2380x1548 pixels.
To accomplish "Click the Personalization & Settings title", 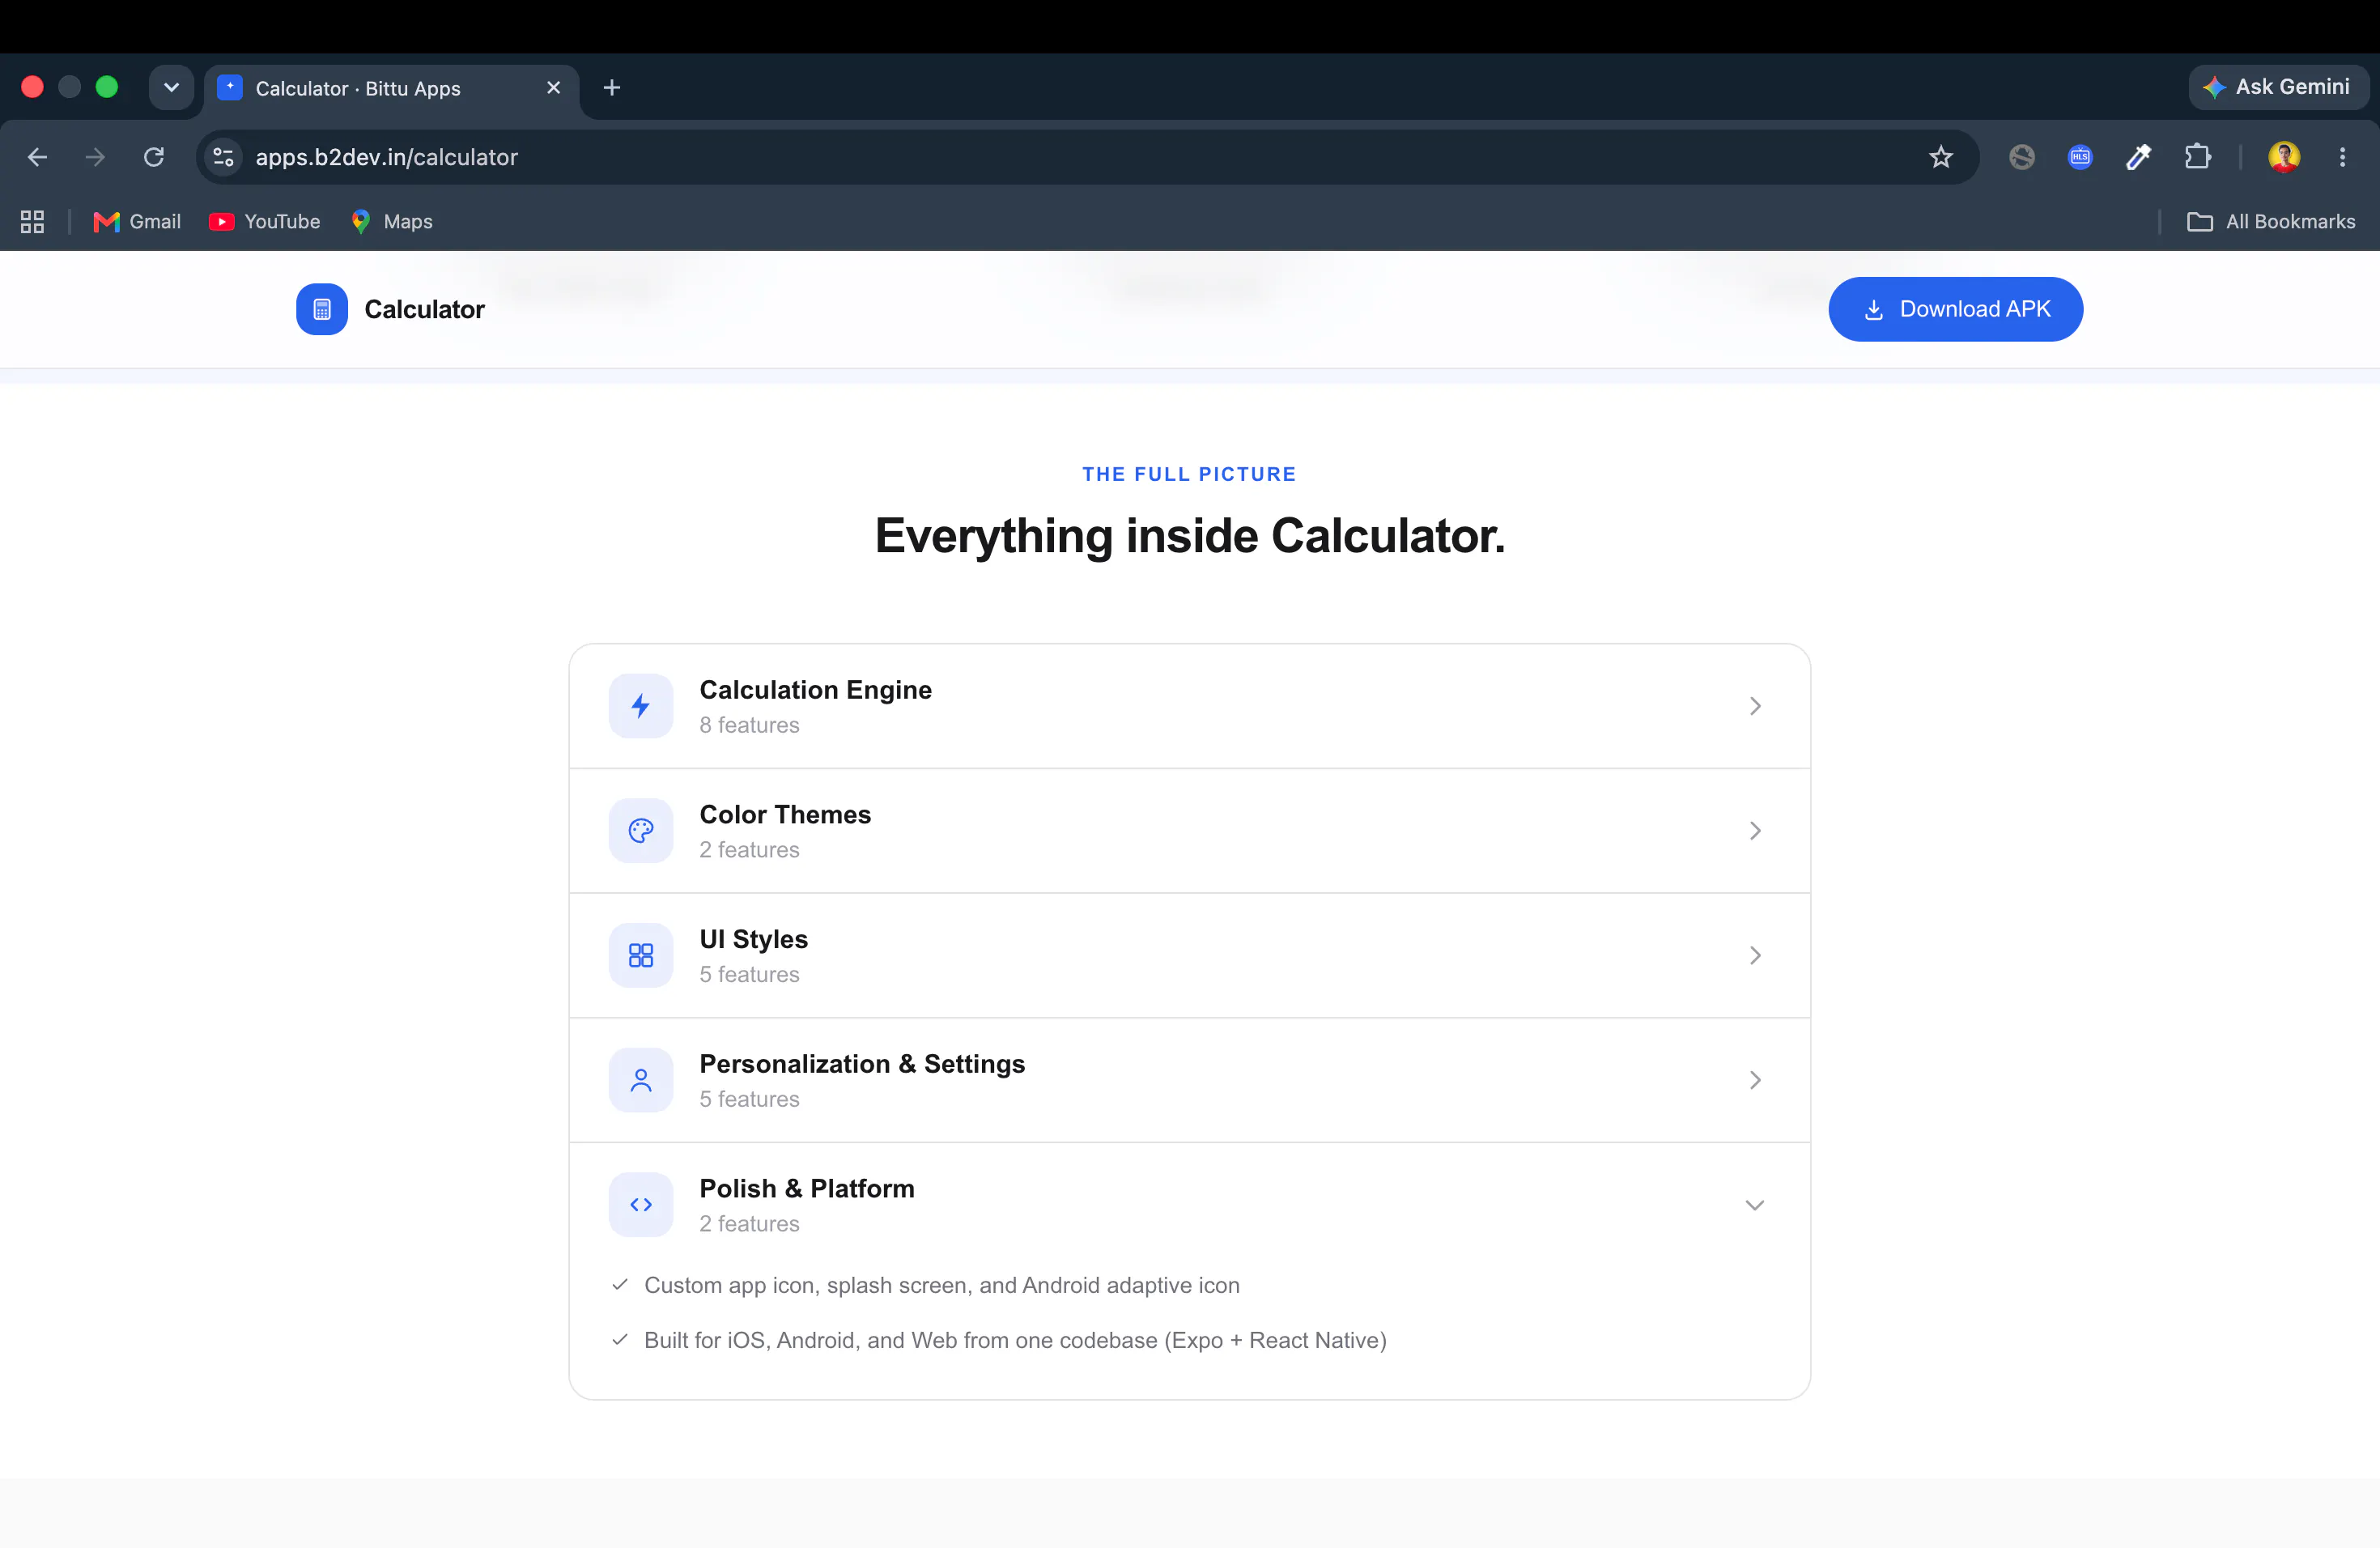I will pyautogui.click(x=862, y=1064).
